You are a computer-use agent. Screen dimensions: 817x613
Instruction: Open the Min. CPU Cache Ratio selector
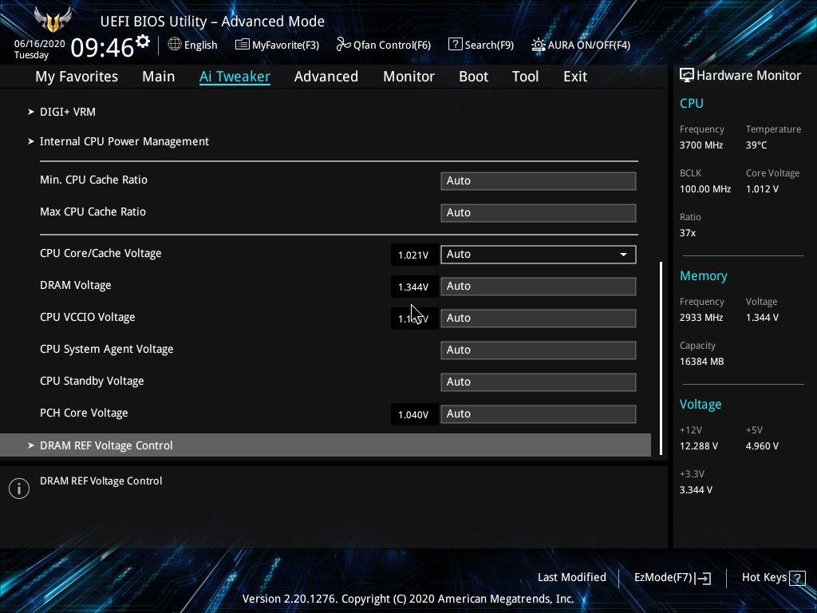point(538,180)
